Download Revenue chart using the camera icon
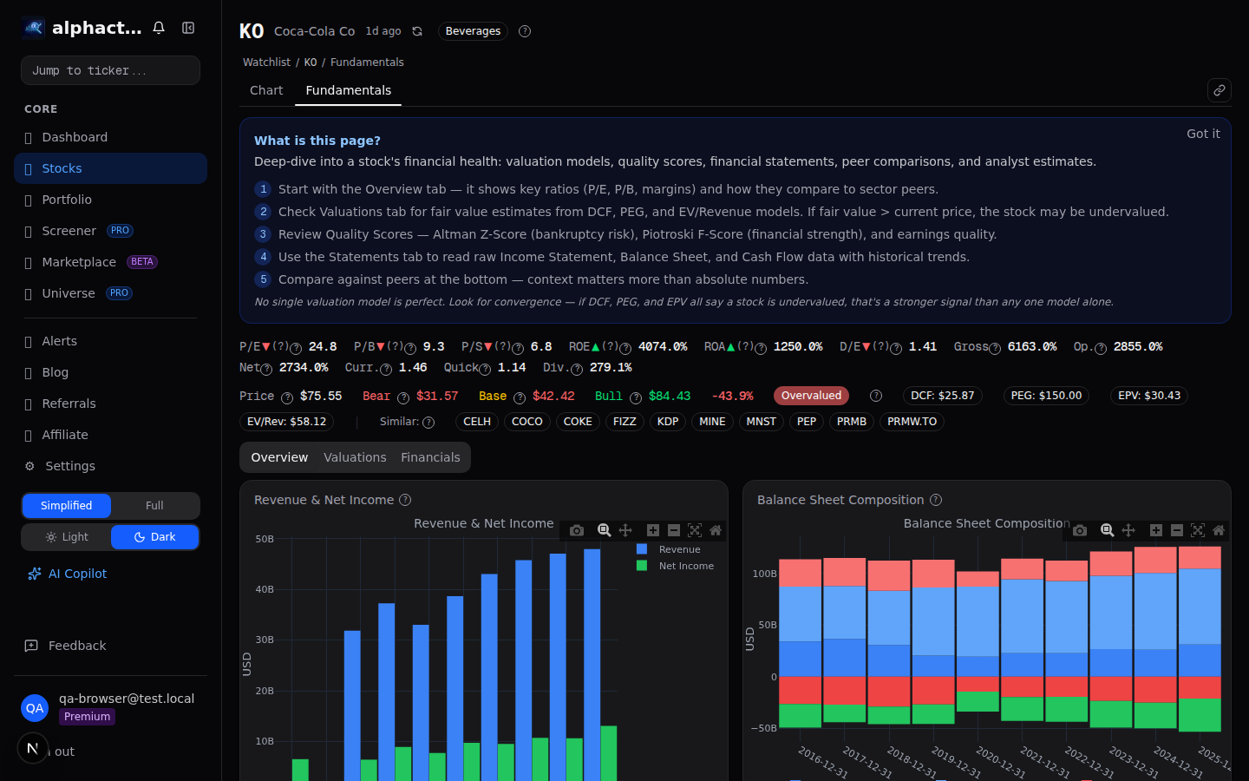1249x781 pixels. (x=577, y=530)
